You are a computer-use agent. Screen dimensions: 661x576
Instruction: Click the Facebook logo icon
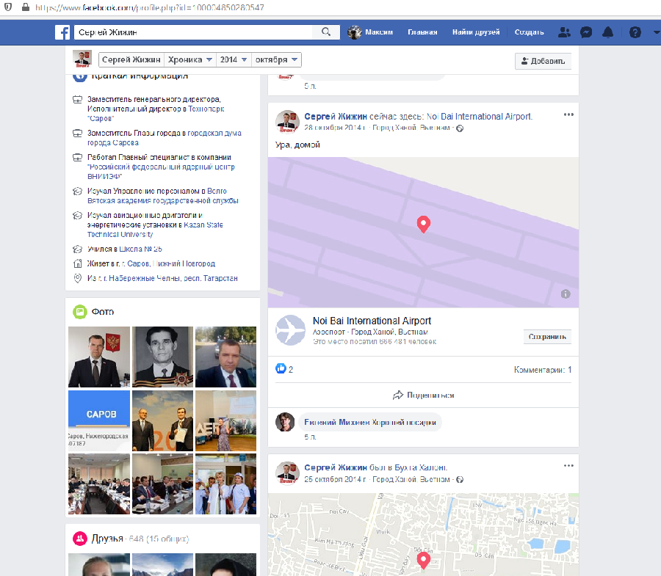tap(63, 32)
